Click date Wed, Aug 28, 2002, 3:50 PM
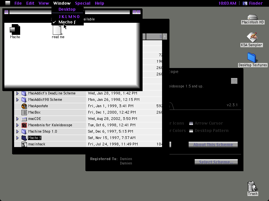This screenshot has width=269, height=201. pyautogui.click(x=113, y=119)
